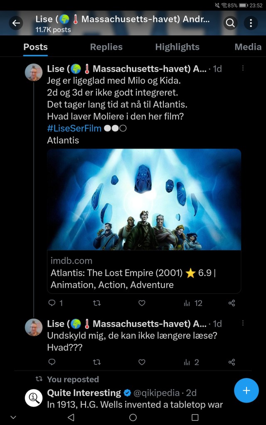Open the header three-dot overflow menu
266x425 pixels.
tap(251, 23)
